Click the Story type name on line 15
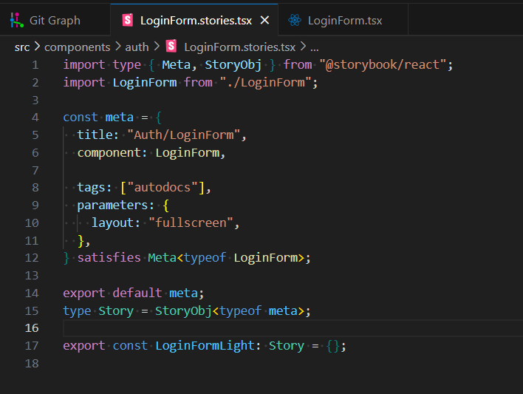The image size is (523, 394). [x=116, y=311]
